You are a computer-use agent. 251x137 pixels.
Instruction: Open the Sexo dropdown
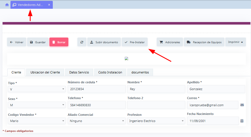[37, 105]
